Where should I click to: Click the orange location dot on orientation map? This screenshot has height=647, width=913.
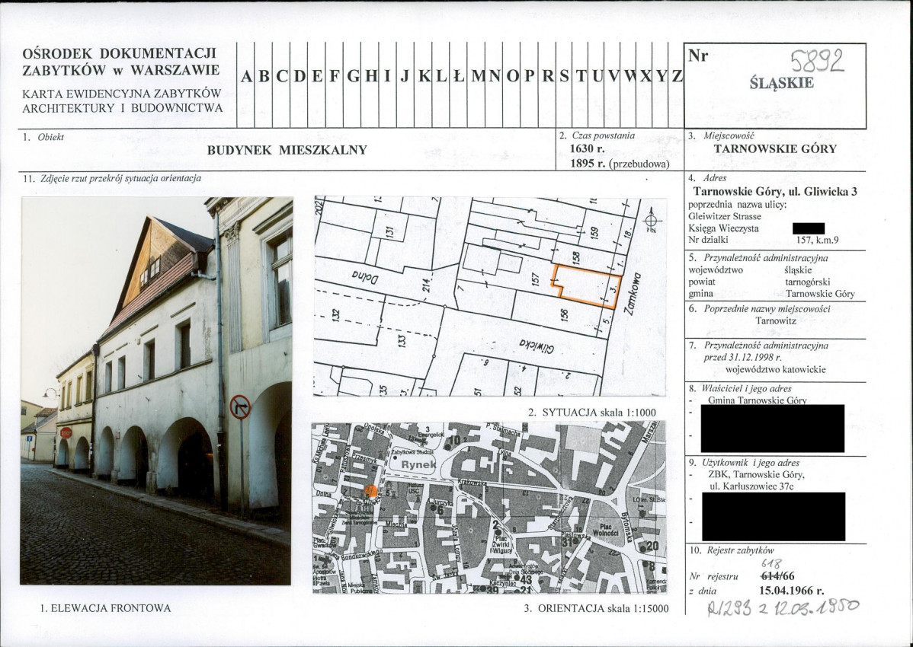point(370,491)
